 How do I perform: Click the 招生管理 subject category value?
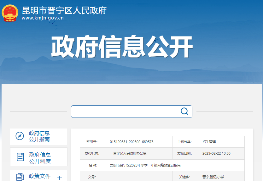[209, 142]
